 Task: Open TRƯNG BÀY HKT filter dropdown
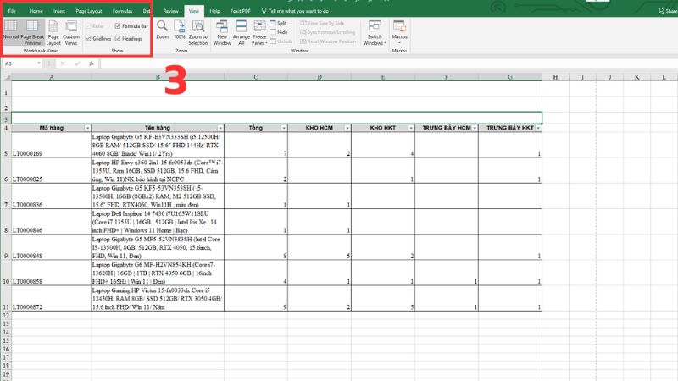pyautogui.click(x=538, y=129)
